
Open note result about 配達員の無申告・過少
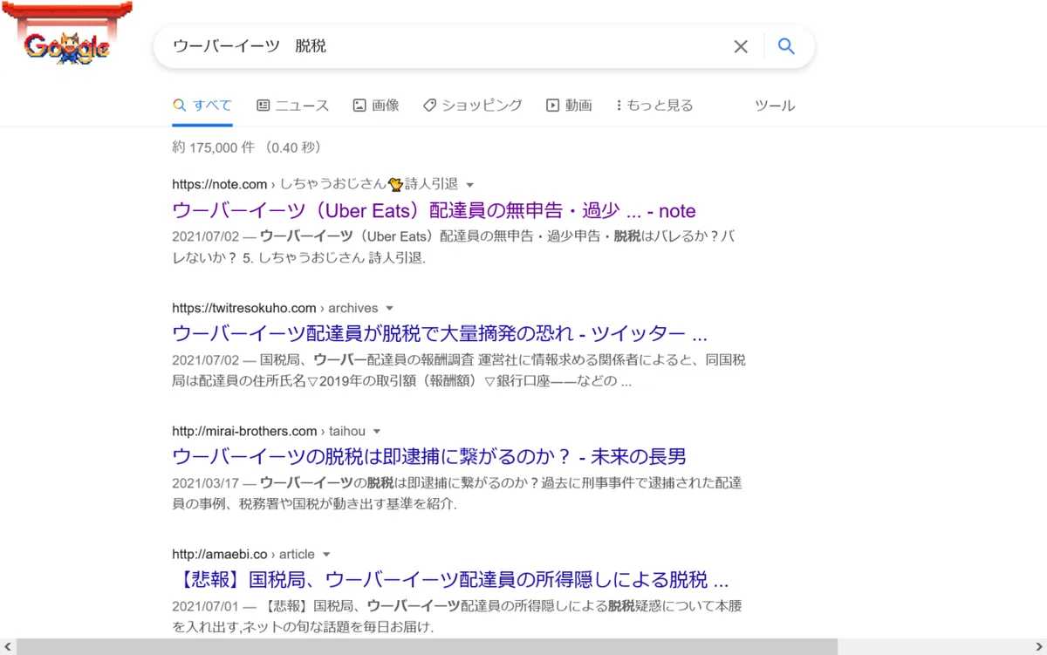coord(434,211)
